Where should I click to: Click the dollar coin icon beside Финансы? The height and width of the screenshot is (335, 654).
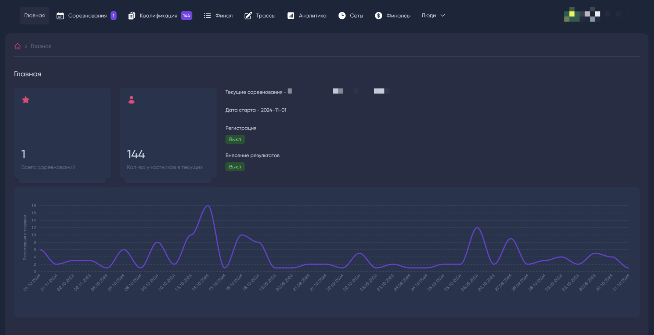coord(379,15)
